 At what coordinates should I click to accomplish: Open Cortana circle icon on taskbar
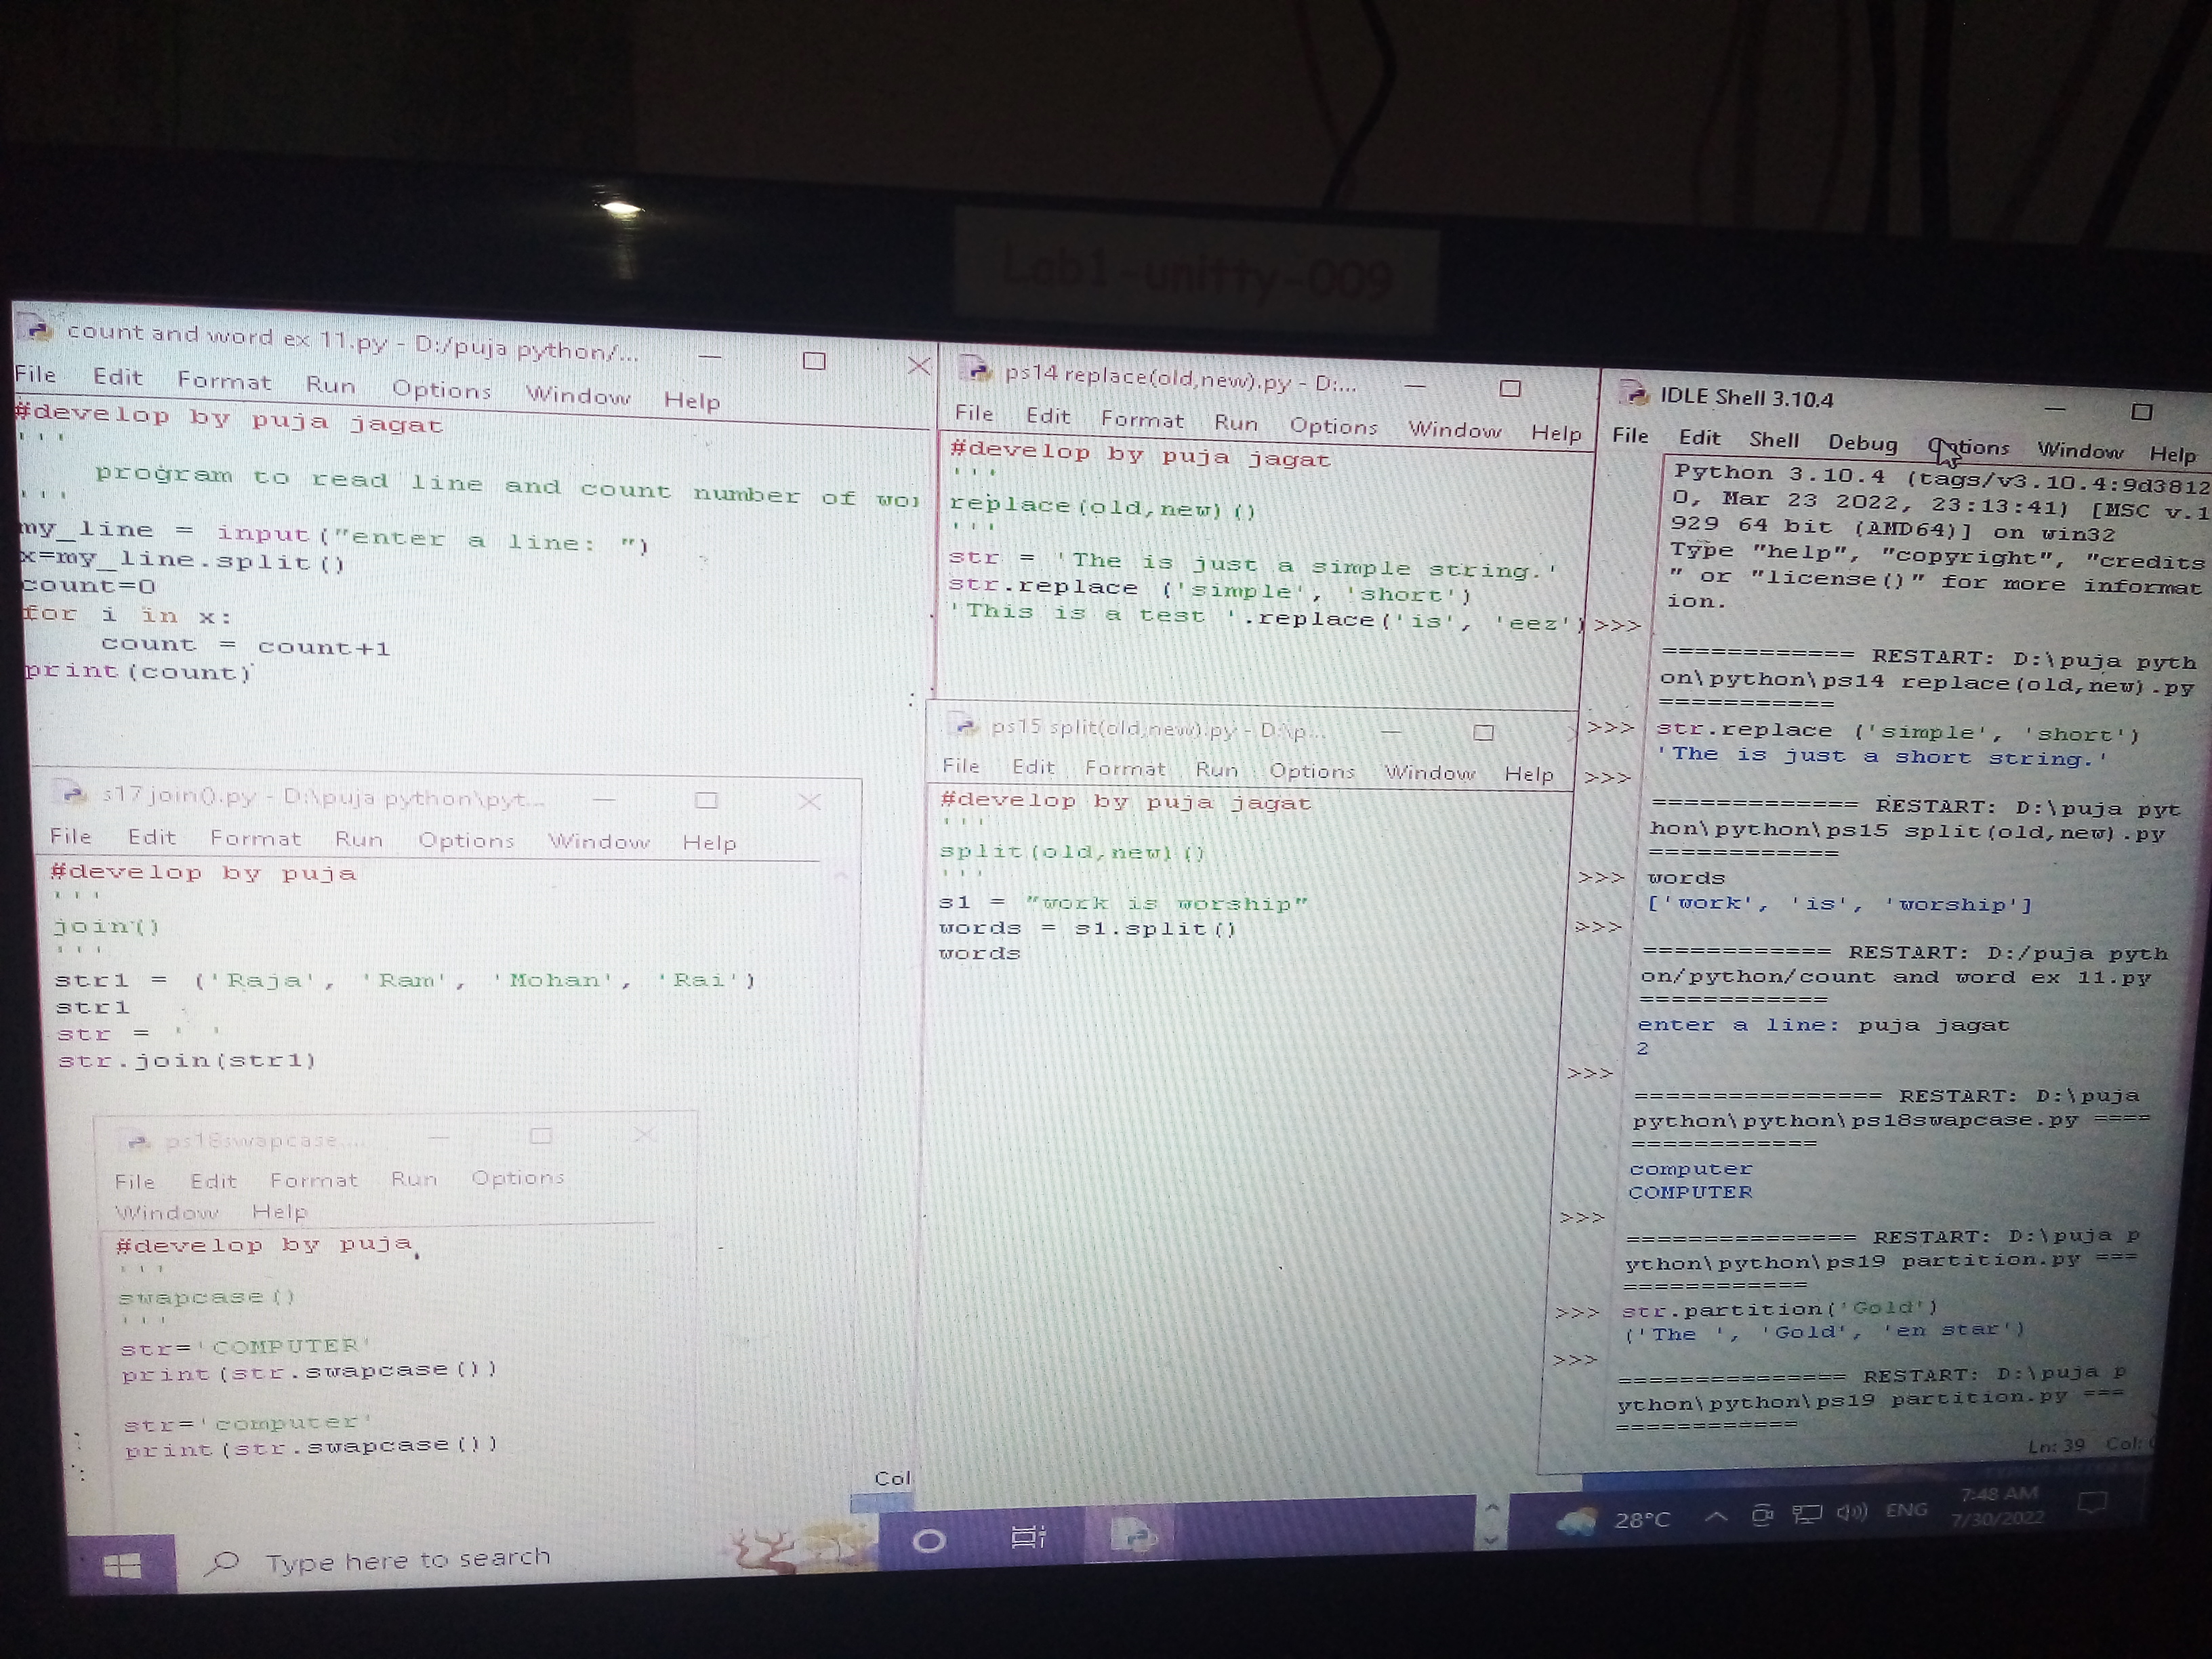coord(929,1541)
